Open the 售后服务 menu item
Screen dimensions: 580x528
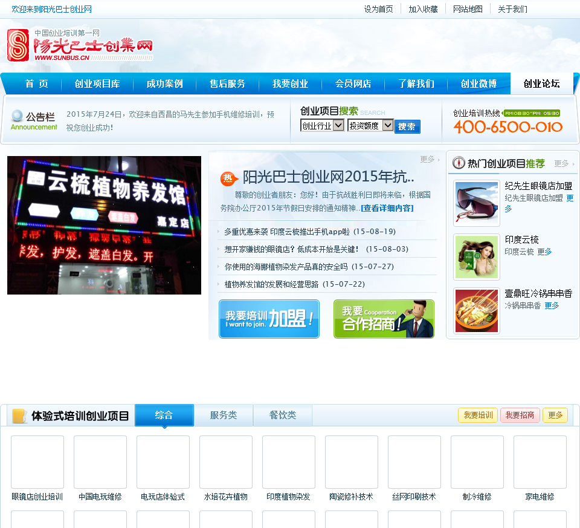pyautogui.click(x=228, y=83)
